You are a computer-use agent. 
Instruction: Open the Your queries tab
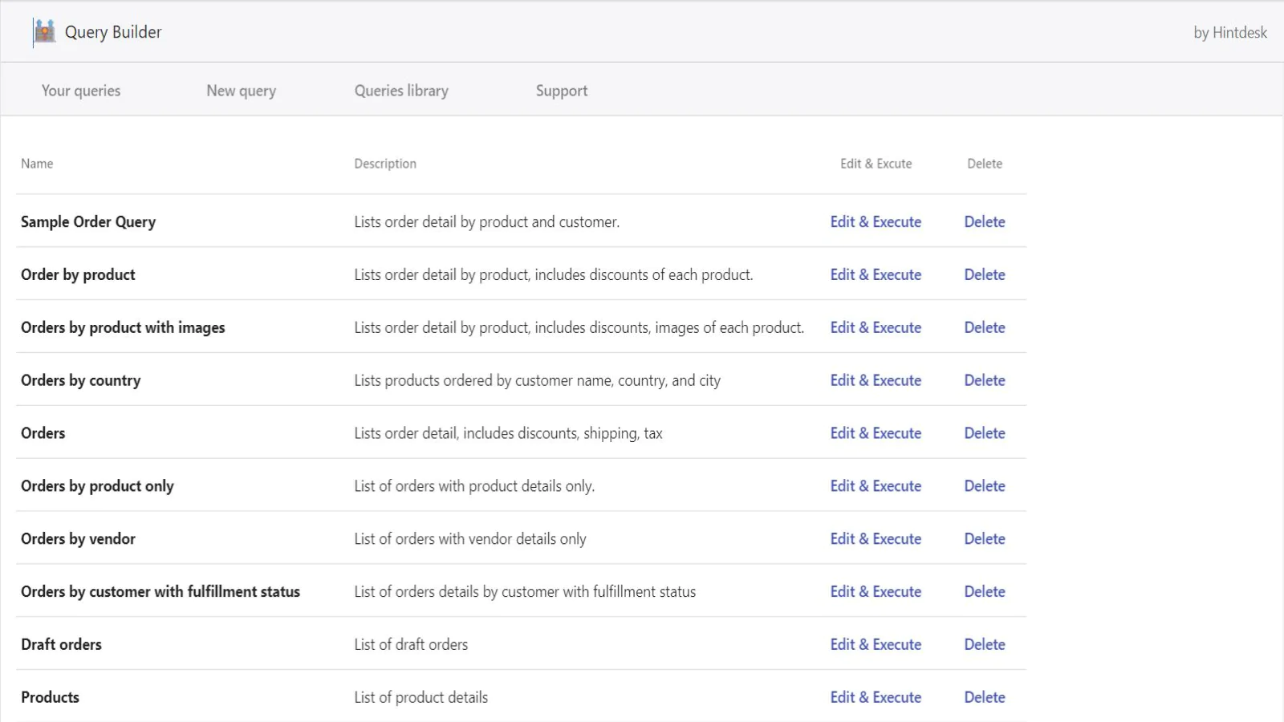click(80, 91)
